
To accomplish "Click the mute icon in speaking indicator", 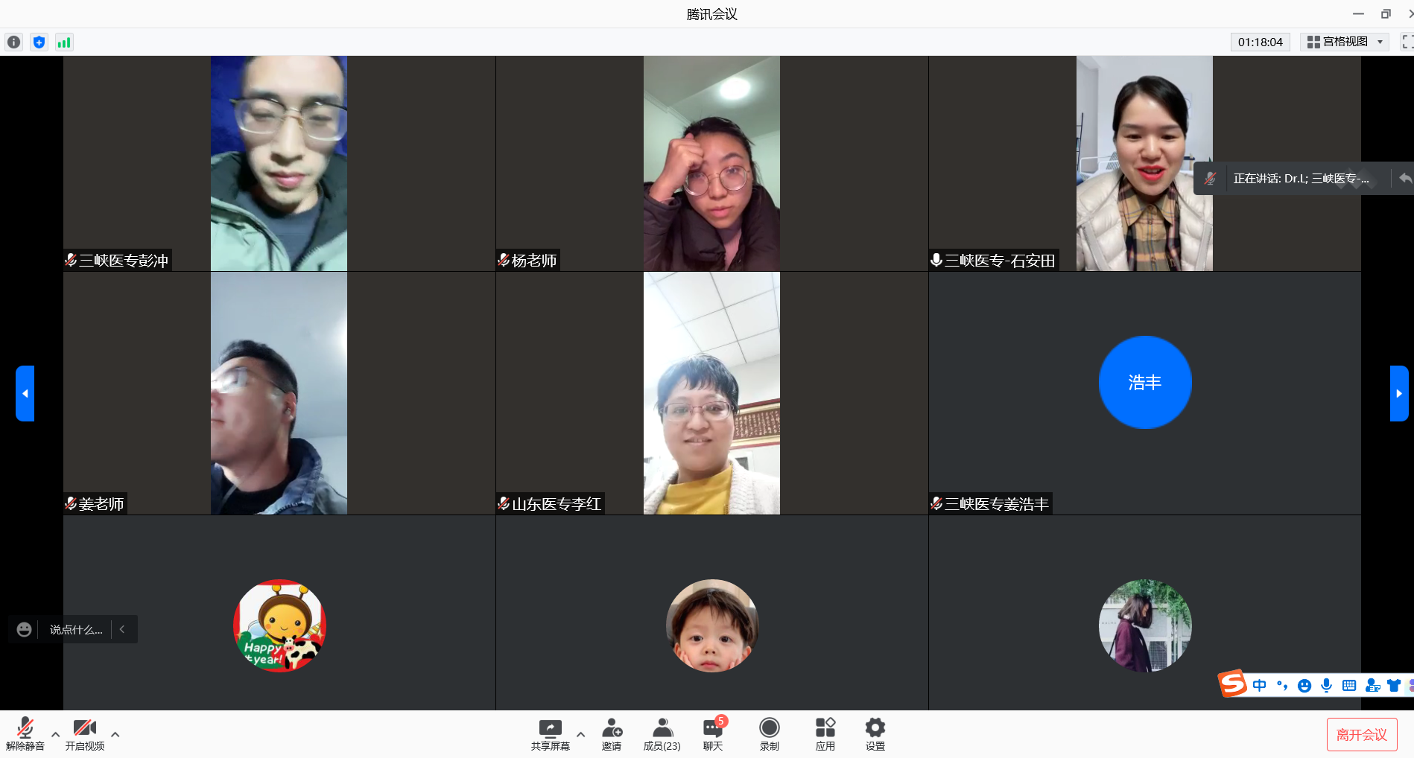I will click(1210, 179).
